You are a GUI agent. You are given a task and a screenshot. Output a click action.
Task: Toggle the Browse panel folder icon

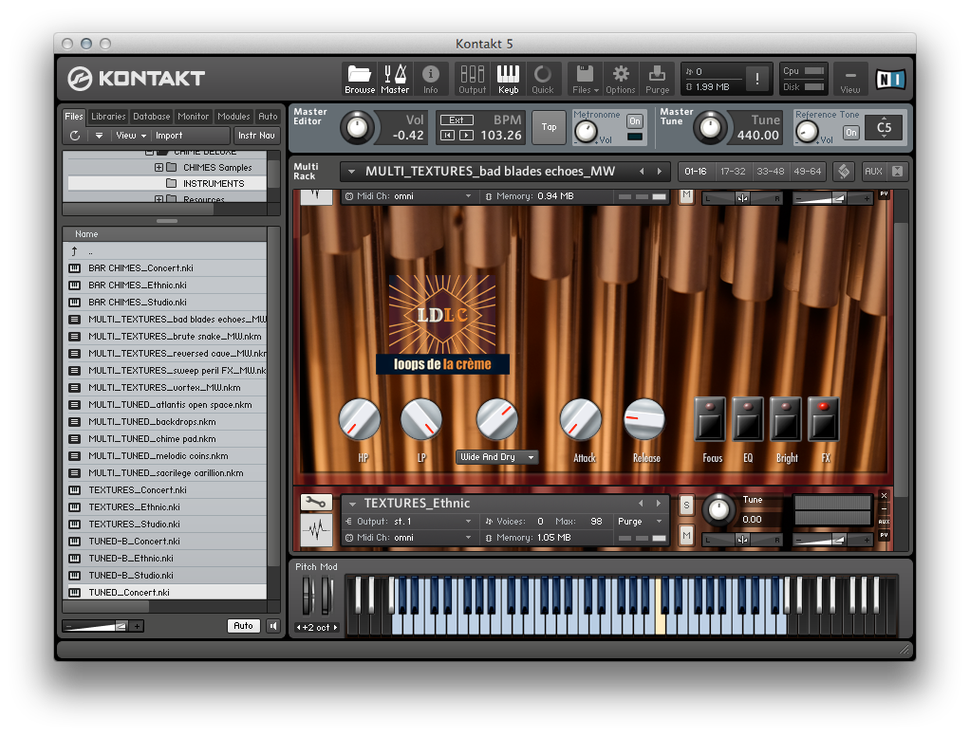tap(360, 79)
